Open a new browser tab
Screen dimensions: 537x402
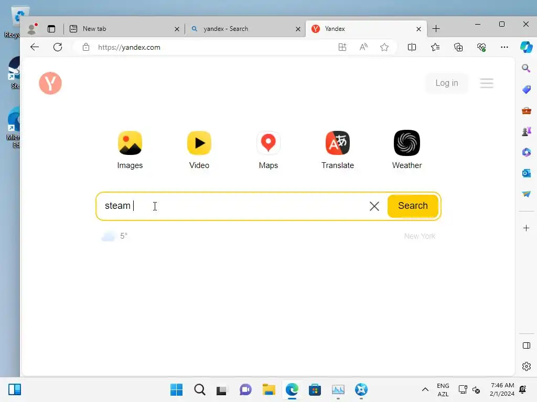click(x=436, y=29)
